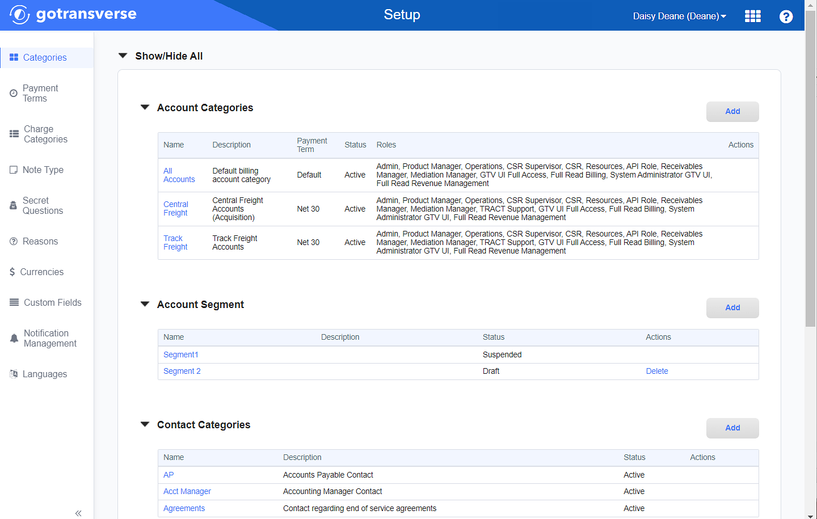This screenshot has height=519, width=817.
Task: Open the Agreements contact category link
Action: (x=184, y=508)
